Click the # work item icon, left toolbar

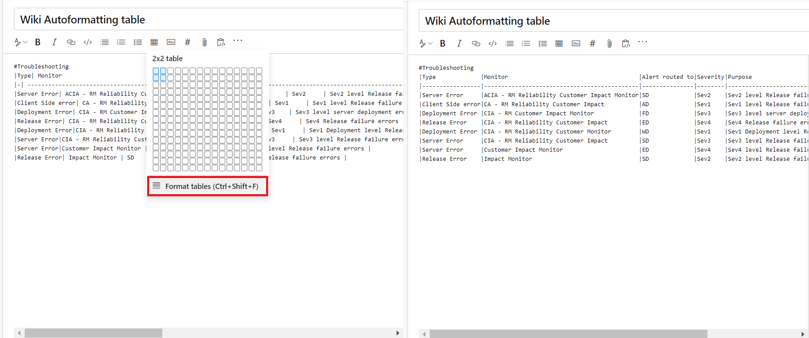[x=187, y=42]
